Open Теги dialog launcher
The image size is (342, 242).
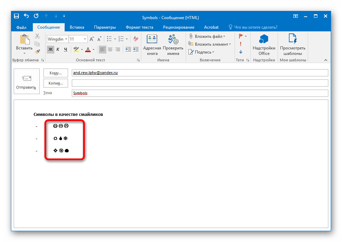click(x=248, y=60)
